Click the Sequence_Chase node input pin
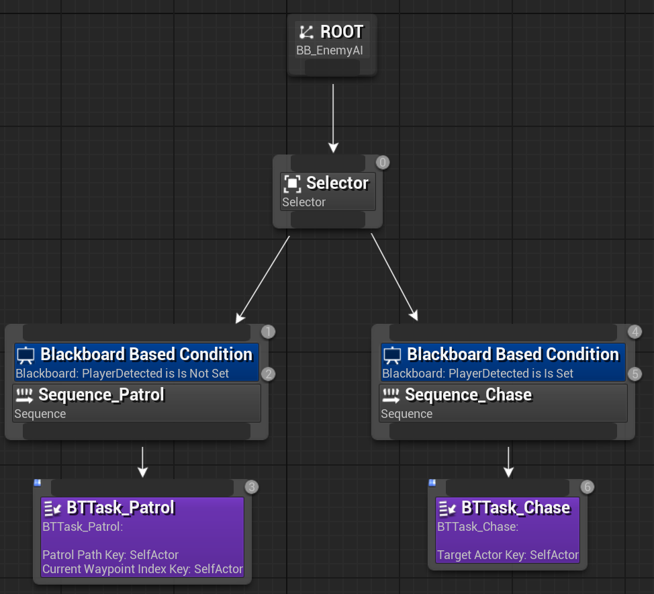 [503, 333]
